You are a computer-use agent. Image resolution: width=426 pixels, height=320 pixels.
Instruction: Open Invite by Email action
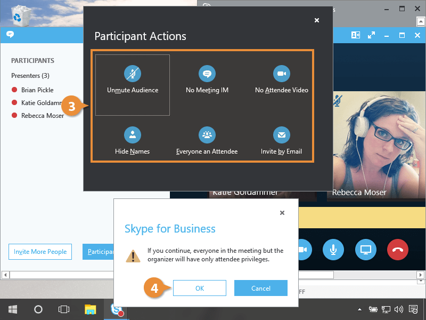(281, 134)
